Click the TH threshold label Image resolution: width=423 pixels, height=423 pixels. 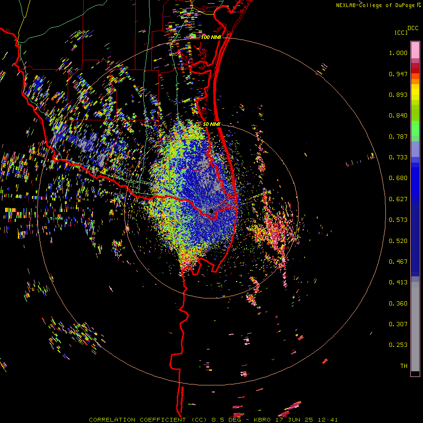point(404,366)
